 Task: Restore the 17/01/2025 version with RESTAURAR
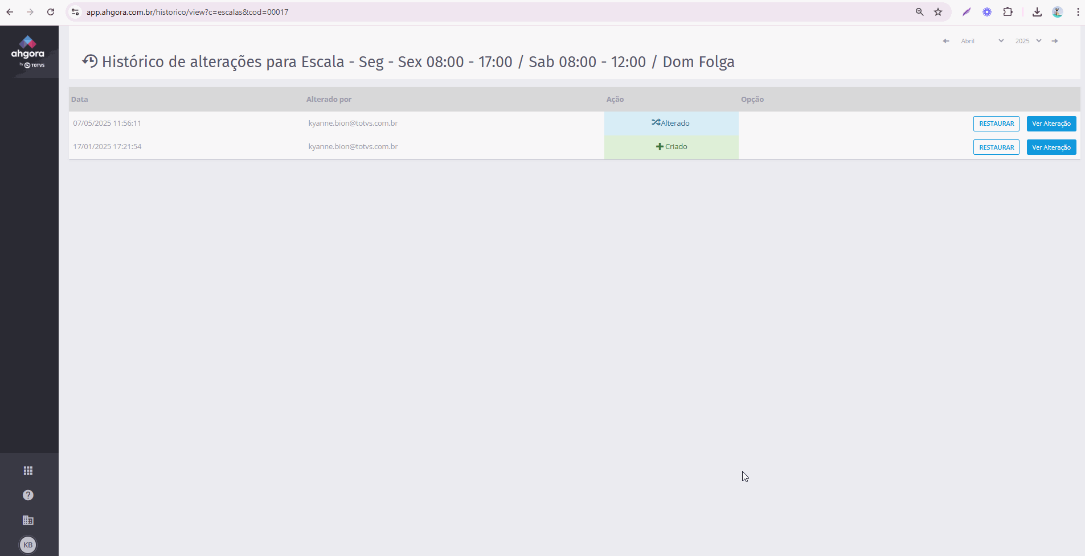click(996, 147)
